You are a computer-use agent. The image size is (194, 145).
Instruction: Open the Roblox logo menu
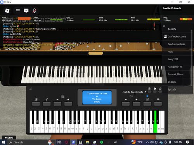[7, 11]
